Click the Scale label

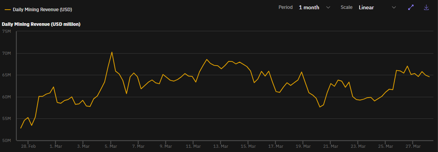346,8
